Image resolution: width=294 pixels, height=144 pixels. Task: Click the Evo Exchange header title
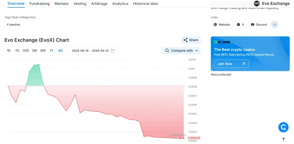coord(276,3)
